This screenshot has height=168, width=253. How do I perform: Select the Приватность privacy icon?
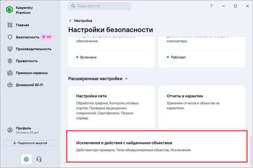pyautogui.click(x=10, y=61)
